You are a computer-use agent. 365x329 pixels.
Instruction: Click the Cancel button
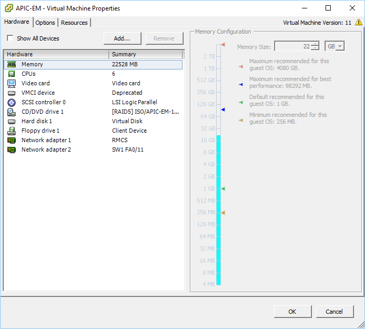[334, 312]
